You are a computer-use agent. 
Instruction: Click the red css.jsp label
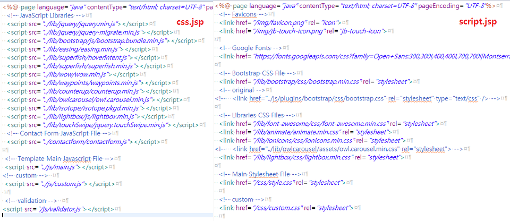[190, 22]
